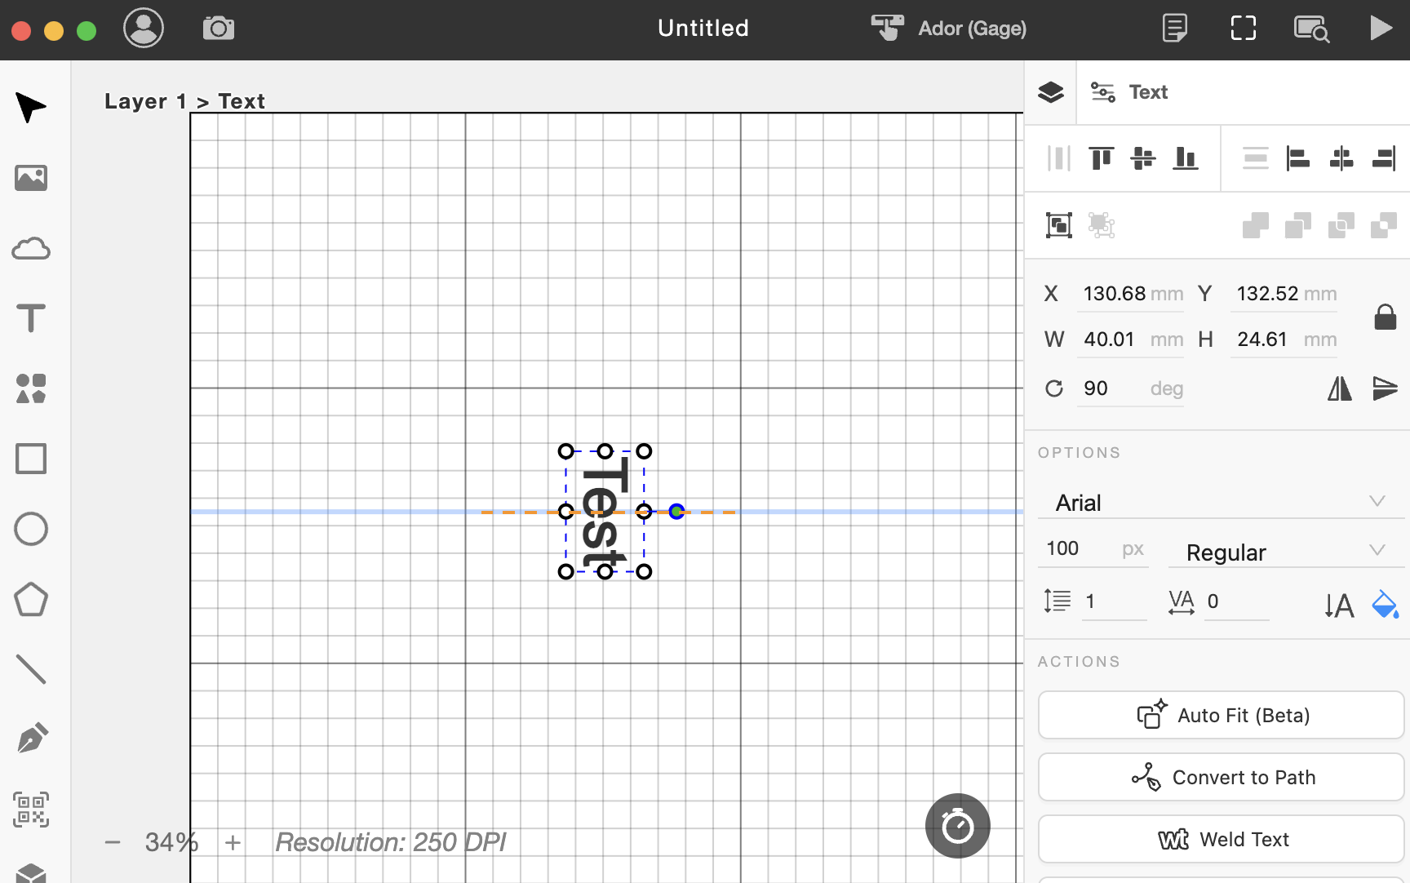Click the Untitled document title
The image size is (1410, 883).
[x=703, y=28]
